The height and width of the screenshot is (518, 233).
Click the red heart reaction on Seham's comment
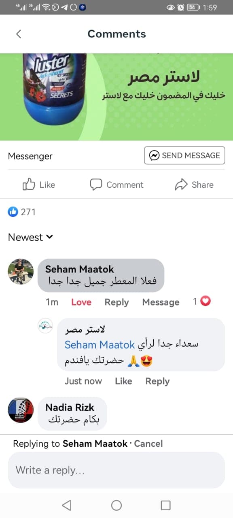(x=206, y=301)
